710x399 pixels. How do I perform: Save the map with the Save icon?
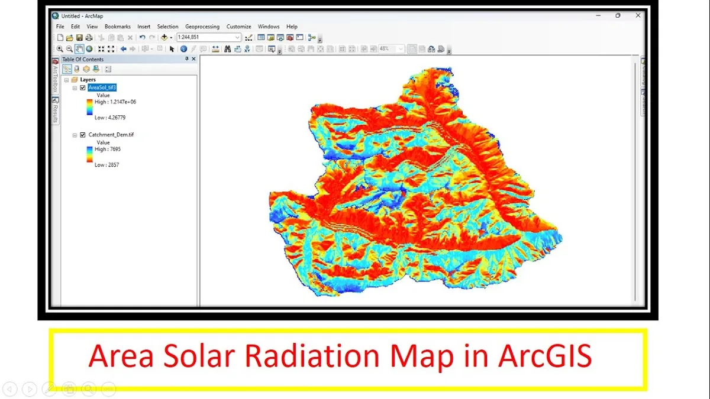(79, 37)
